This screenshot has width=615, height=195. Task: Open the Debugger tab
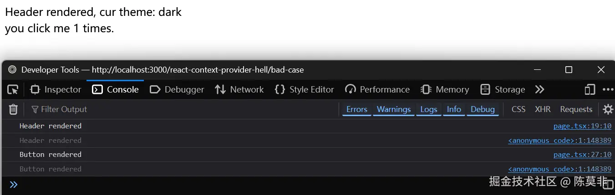(177, 89)
